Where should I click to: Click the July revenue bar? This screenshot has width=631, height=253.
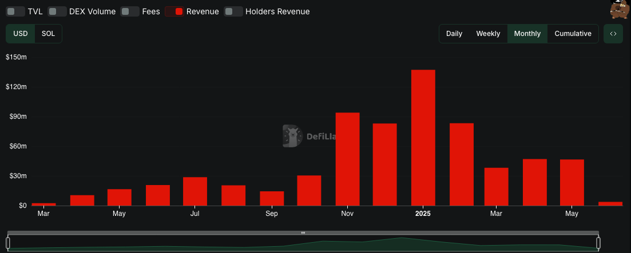tap(195, 191)
